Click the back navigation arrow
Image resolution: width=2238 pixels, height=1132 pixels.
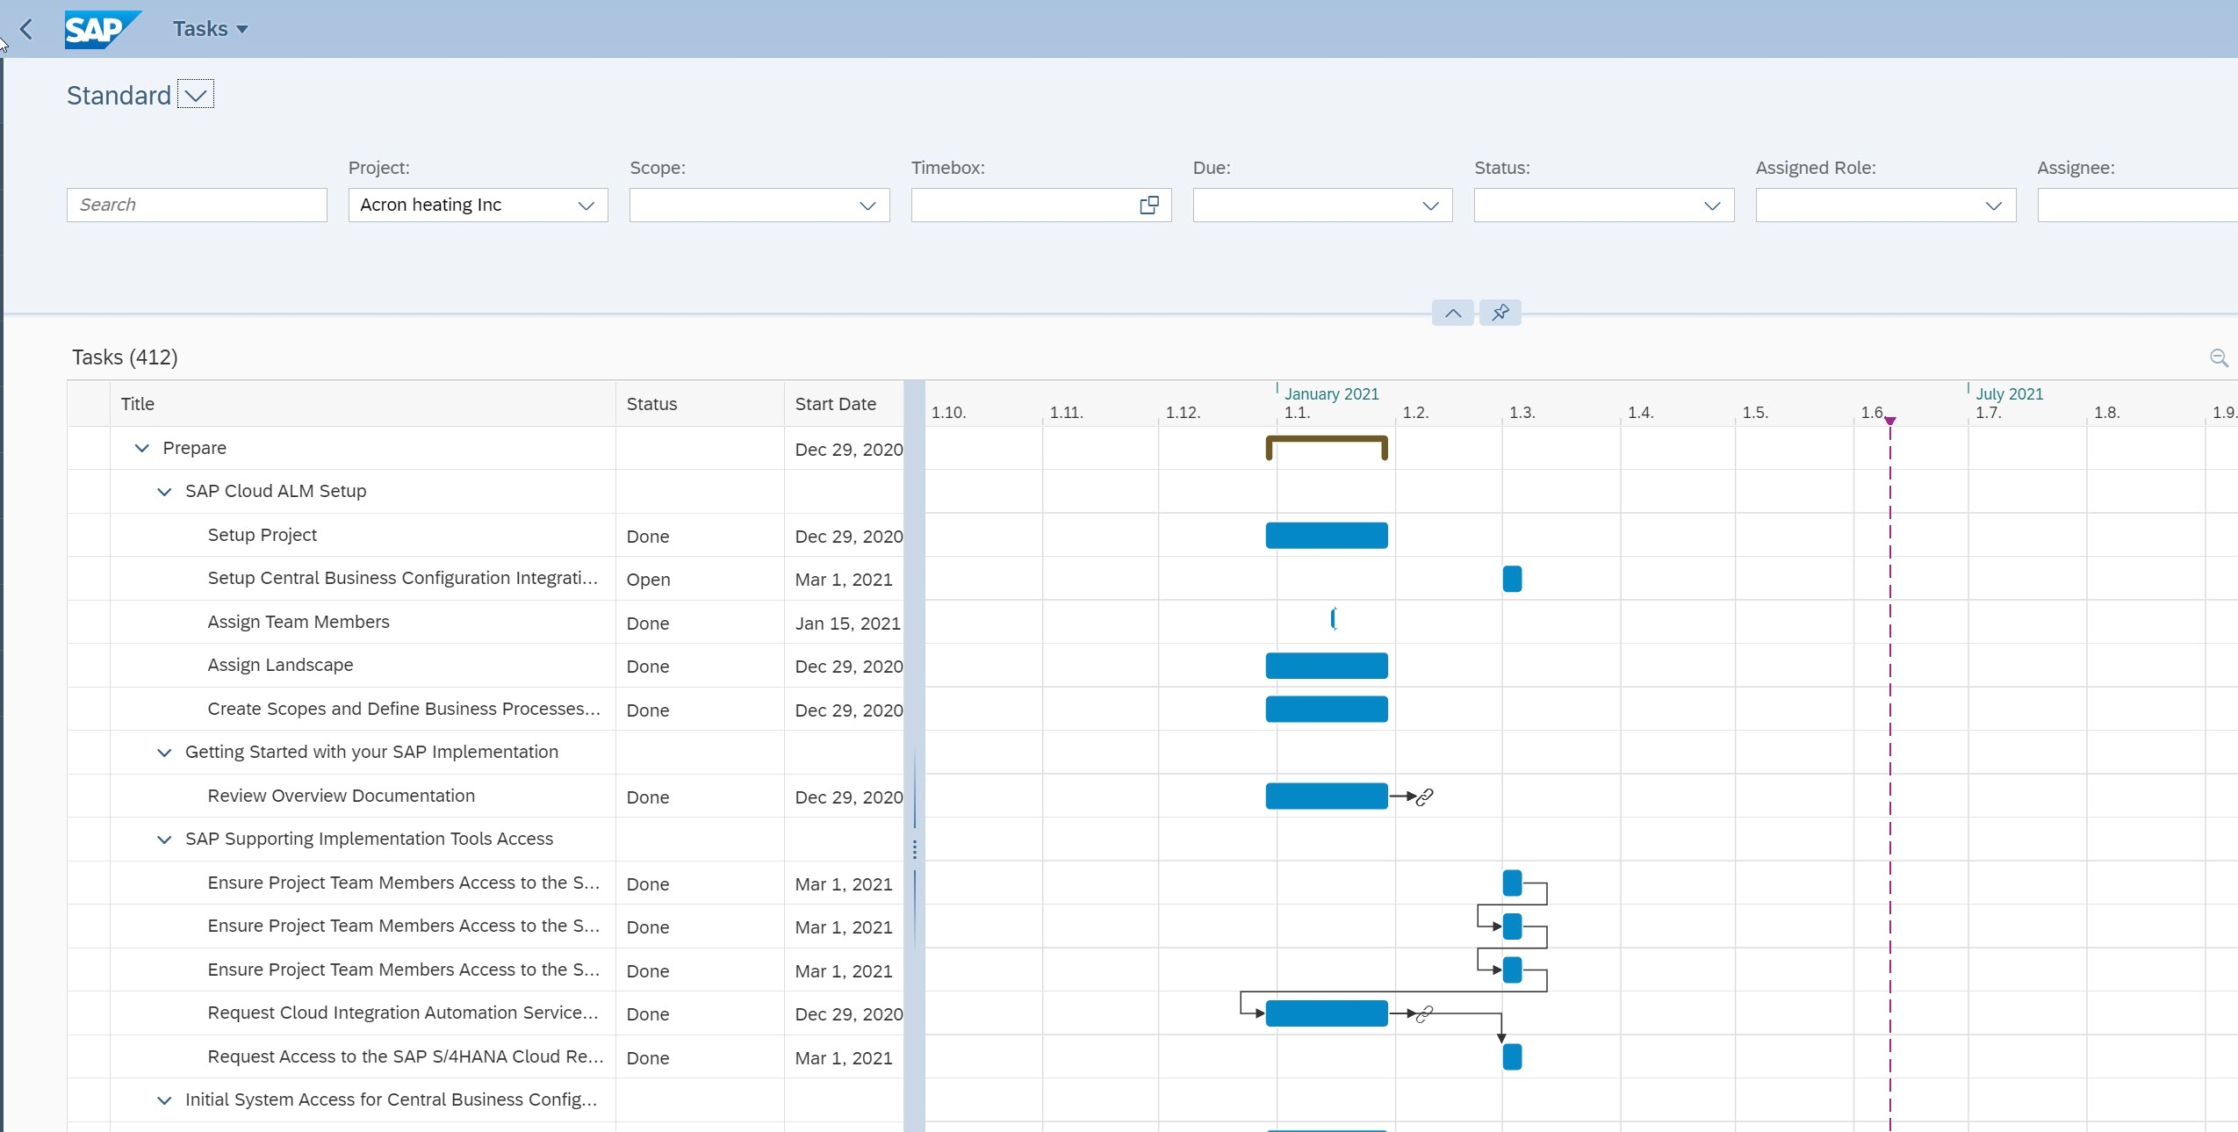(26, 29)
